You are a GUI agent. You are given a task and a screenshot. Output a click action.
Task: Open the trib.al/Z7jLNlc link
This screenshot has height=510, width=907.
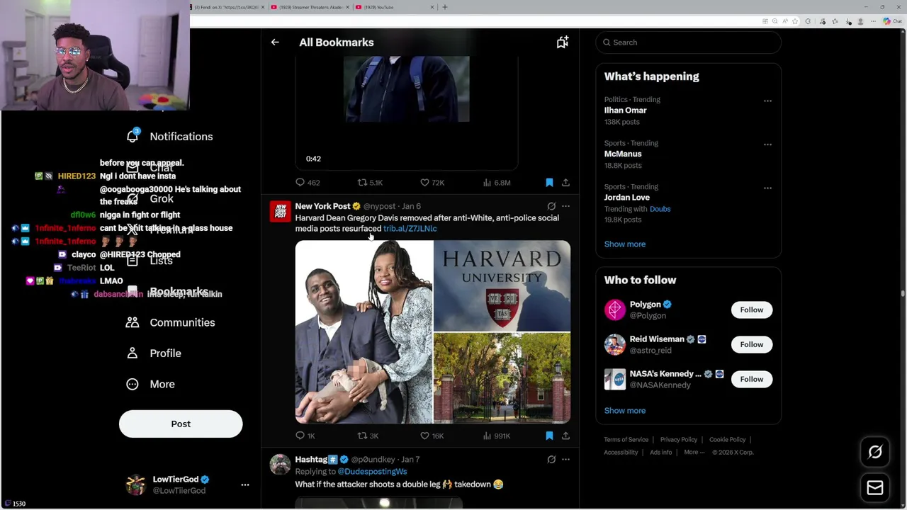coord(410,229)
